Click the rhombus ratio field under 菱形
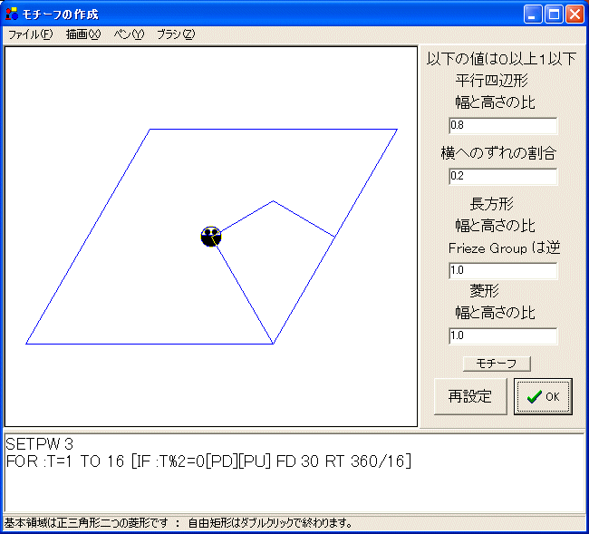 (503, 336)
